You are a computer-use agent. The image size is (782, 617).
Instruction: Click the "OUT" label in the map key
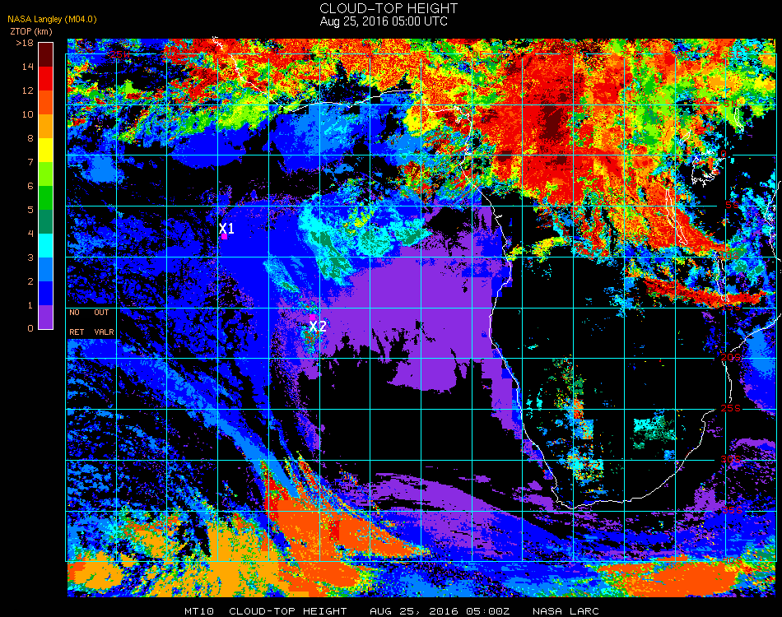pyautogui.click(x=101, y=313)
